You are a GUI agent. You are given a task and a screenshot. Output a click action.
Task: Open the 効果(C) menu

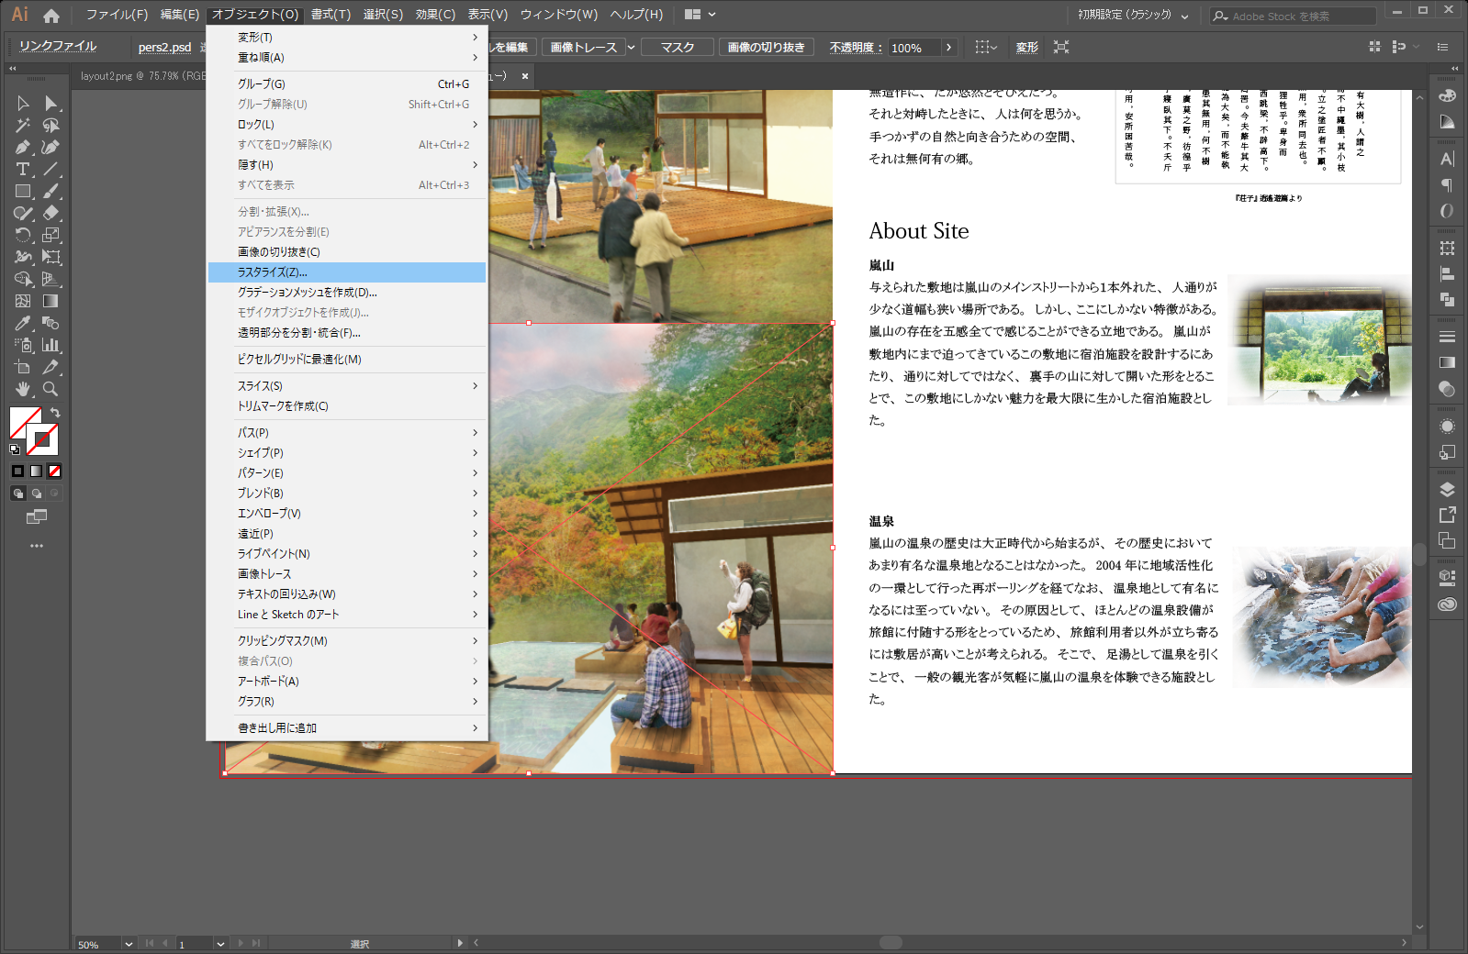coord(435,15)
